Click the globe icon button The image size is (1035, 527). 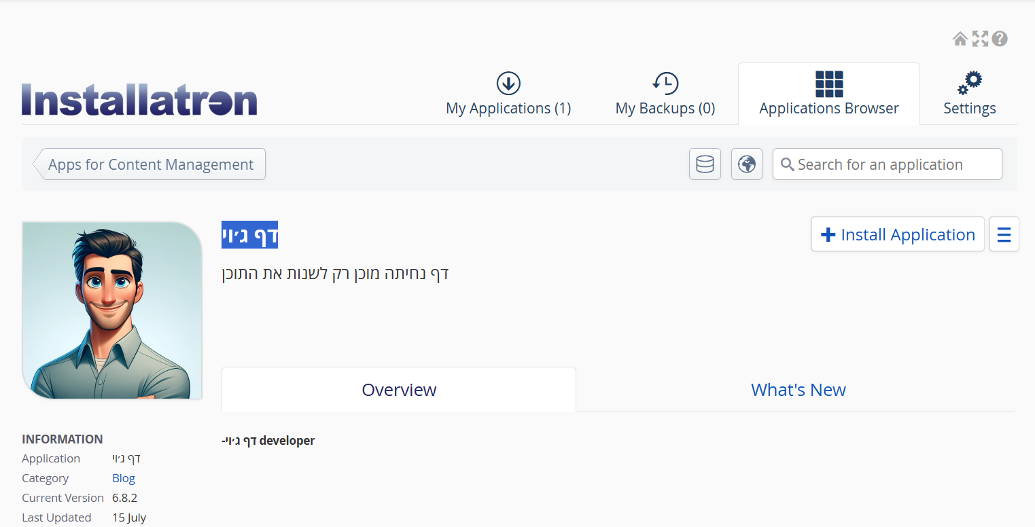[747, 164]
